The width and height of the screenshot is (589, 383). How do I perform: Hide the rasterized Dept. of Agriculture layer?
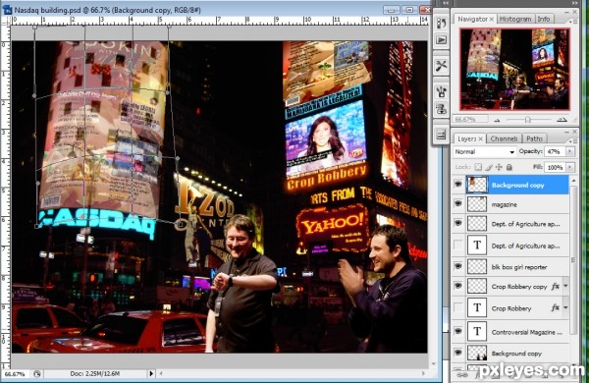tap(457, 223)
